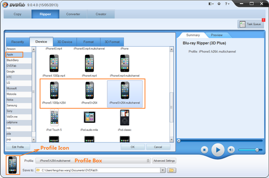Switch to the Converter tab

[73, 14]
